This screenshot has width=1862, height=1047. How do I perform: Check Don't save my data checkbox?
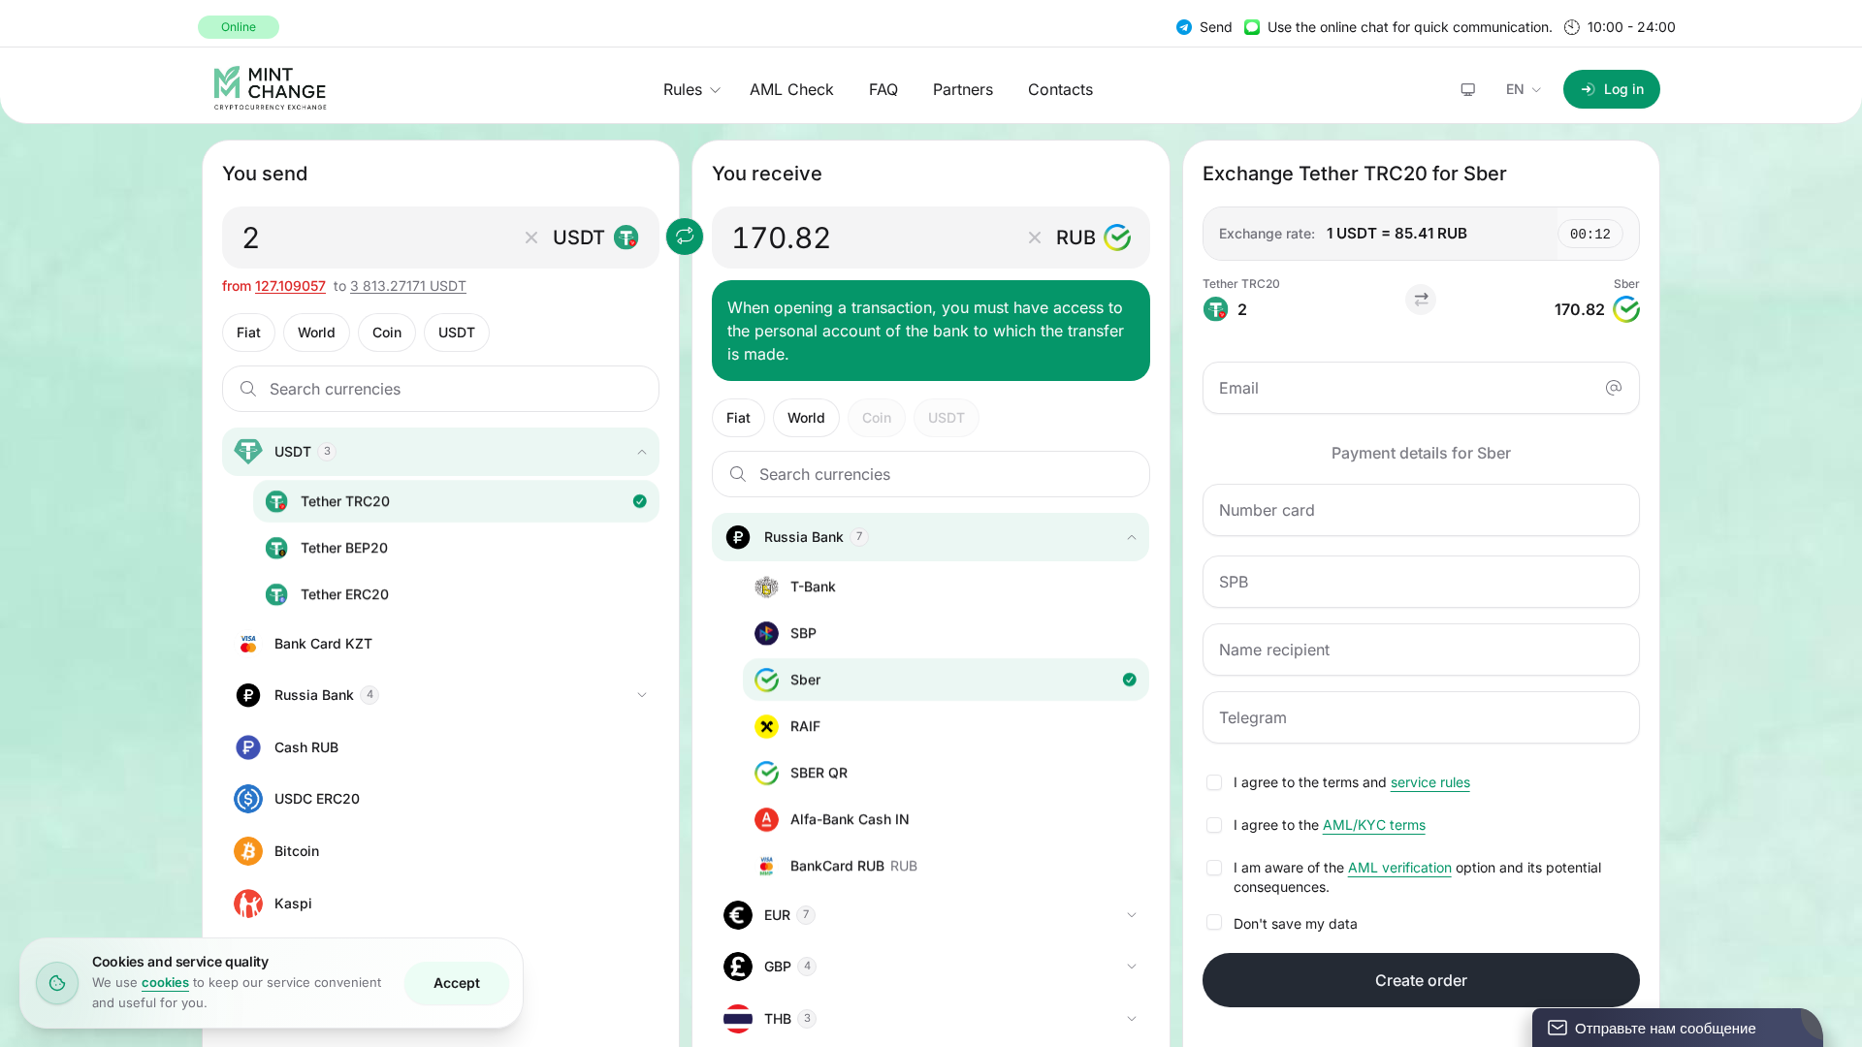pyautogui.click(x=1214, y=923)
